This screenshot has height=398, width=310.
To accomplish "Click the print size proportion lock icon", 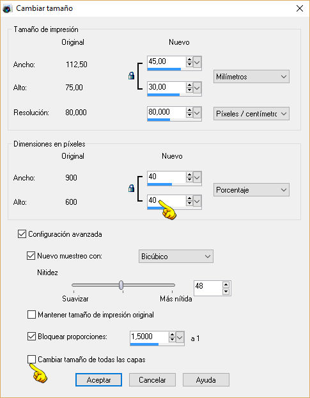I will point(131,76).
